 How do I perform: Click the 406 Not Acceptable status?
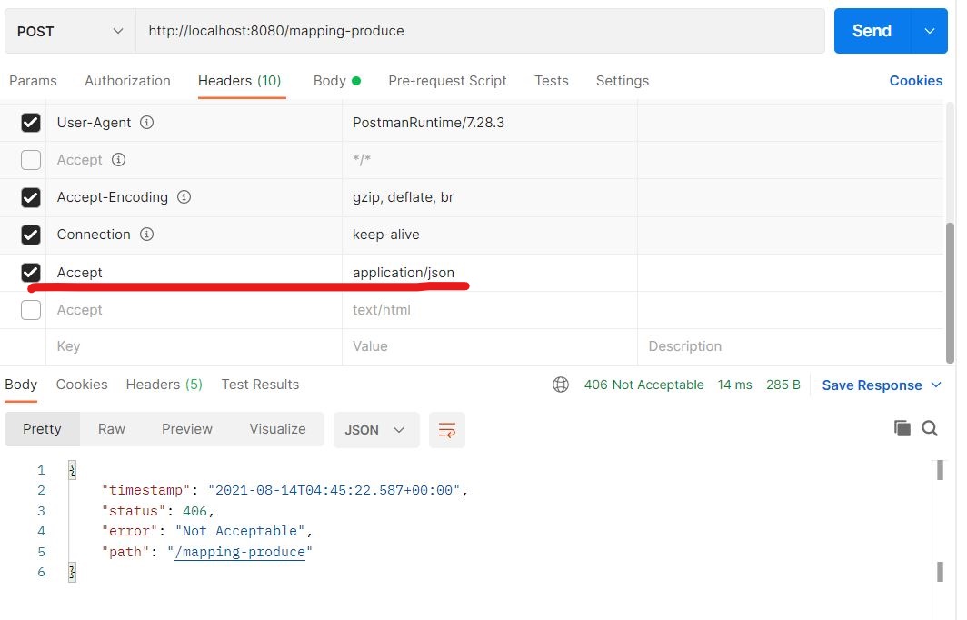(x=643, y=385)
